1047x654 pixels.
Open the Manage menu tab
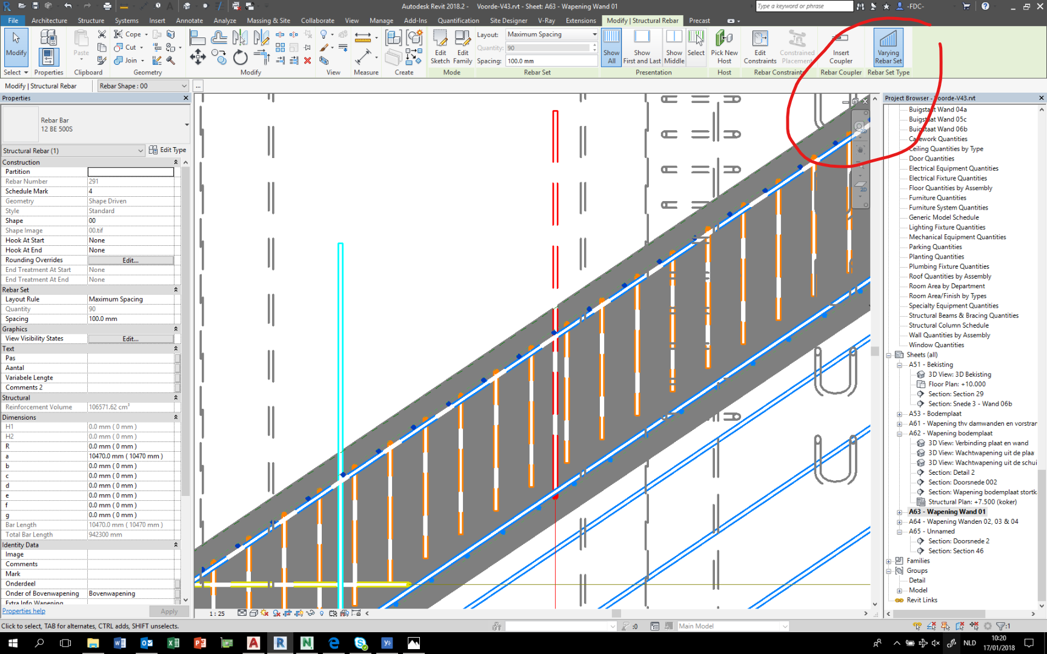381,20
